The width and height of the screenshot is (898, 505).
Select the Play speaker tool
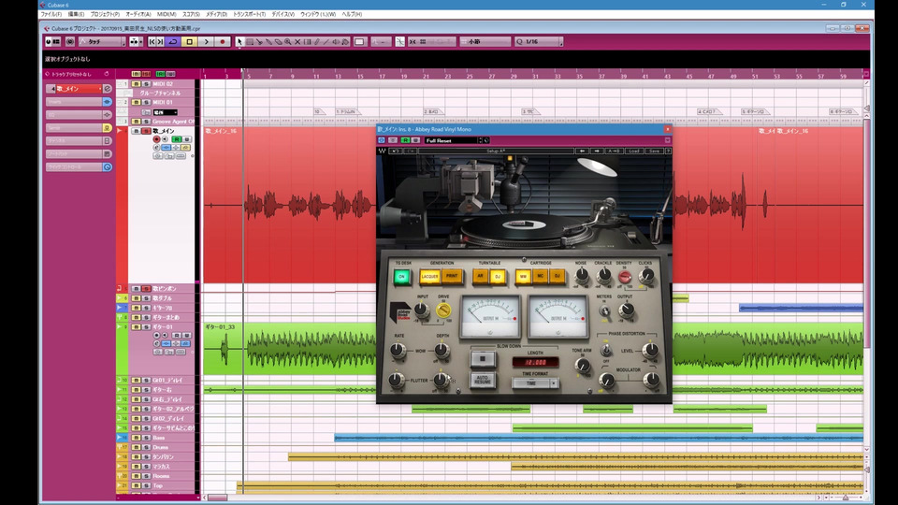[336, 42]
